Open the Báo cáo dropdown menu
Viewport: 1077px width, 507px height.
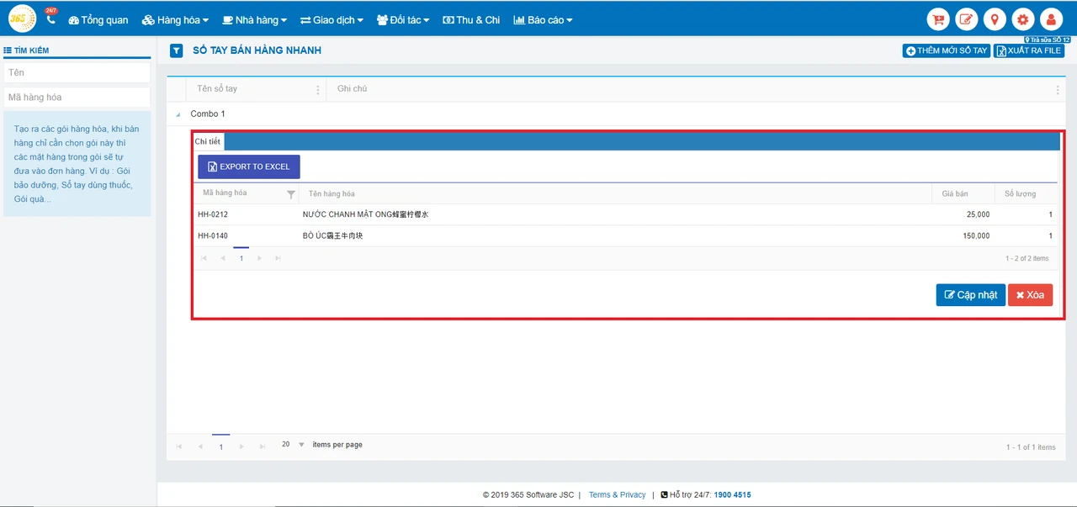[543, 20]
